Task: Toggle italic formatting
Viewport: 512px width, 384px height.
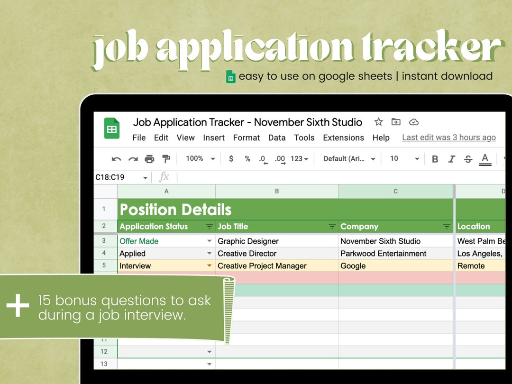Action: (452, 159)
